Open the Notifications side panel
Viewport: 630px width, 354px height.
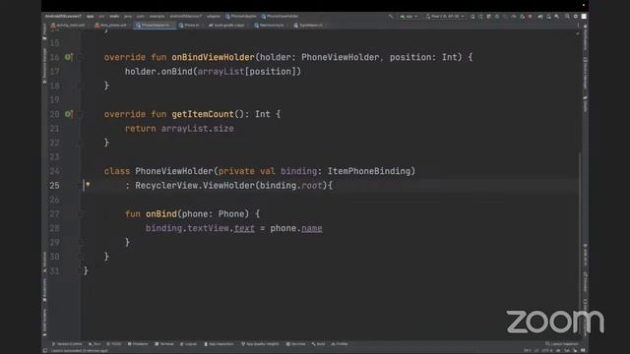pyautogui.click(x=586, y=37)
